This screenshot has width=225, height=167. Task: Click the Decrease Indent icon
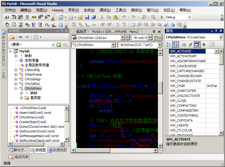[x=102, y=25]
